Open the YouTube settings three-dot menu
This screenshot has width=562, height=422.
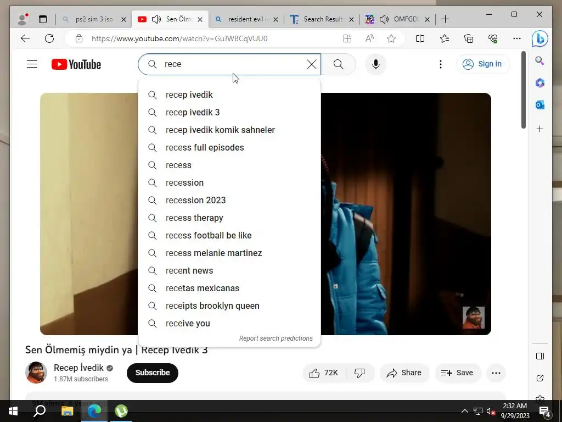pyautogui.click(x=441, y=64)
